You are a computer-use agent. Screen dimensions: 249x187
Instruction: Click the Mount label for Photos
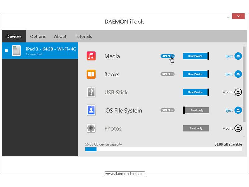coord(228,128)
